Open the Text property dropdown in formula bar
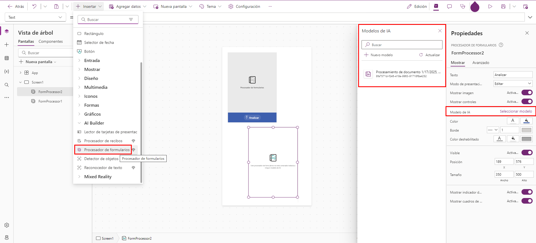Image resolution: width=536 pixels, height=243 pixels. pyautogui.click(x=35, y=17)
